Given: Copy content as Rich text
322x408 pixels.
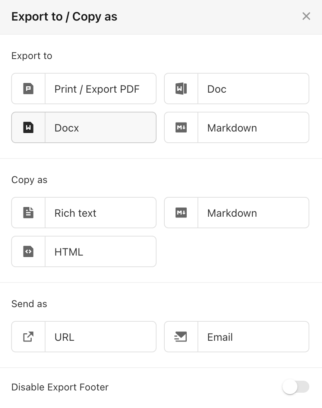Looking at the screenshot, I should click(x=84, y=213).
